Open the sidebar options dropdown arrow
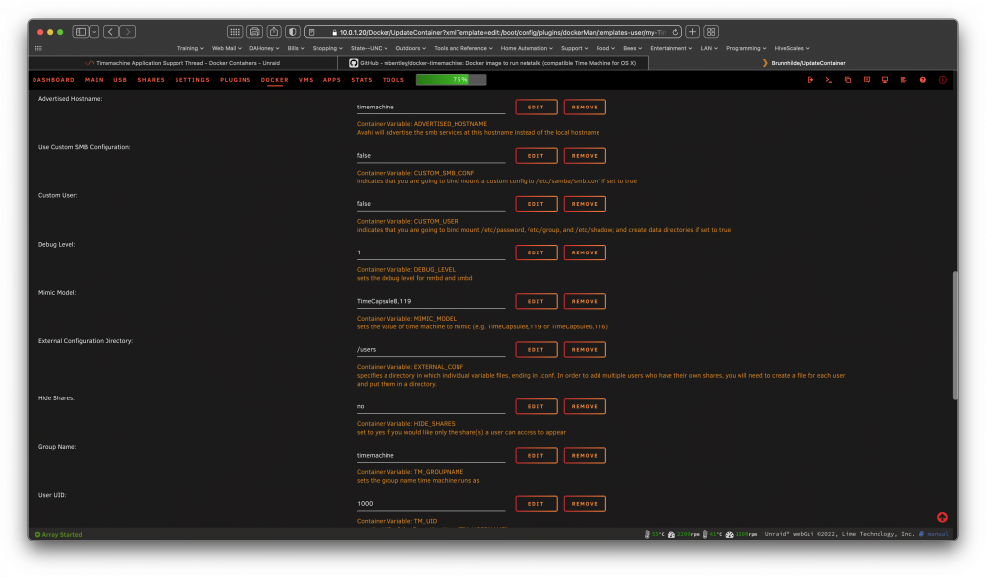The width and height of the screenshot is (986, 577). point(94,32)
